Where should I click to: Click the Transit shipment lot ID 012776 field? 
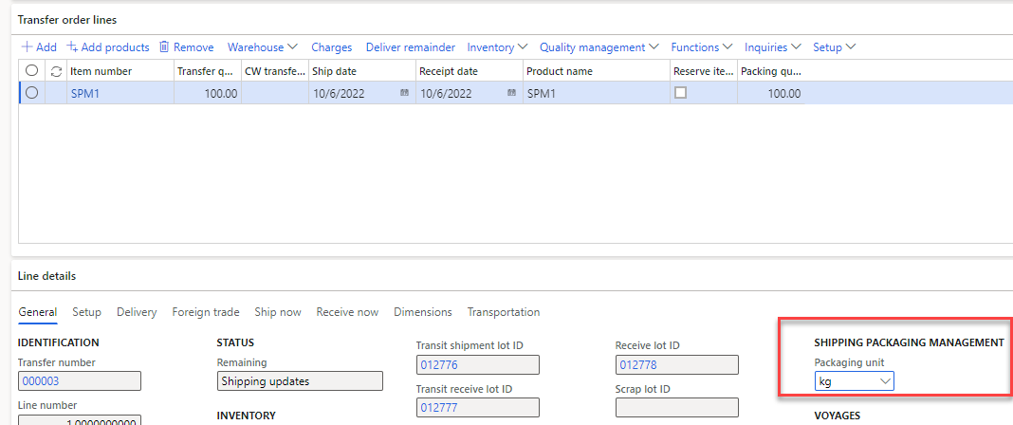pos(477,365)
